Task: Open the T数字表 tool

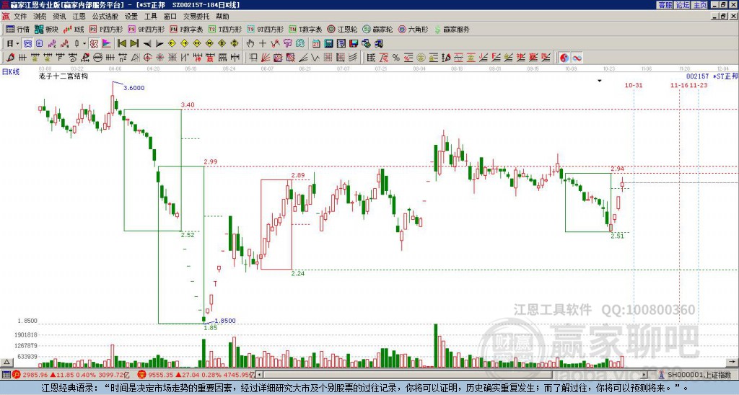Action: click(x=305, y=29)
